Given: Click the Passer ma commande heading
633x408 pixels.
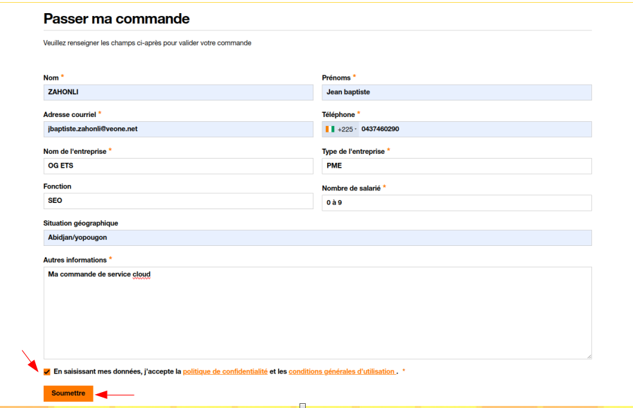Looking at the screenshot, I should point(116,19).
